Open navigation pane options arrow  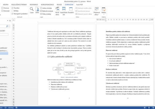point(7,21)
